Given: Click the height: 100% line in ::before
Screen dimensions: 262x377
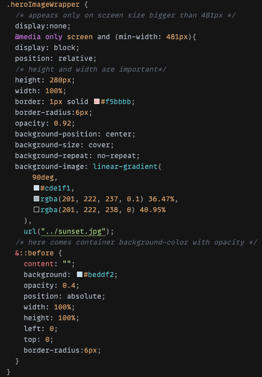Looking at the screenshot, I should [x=51, y=318].
